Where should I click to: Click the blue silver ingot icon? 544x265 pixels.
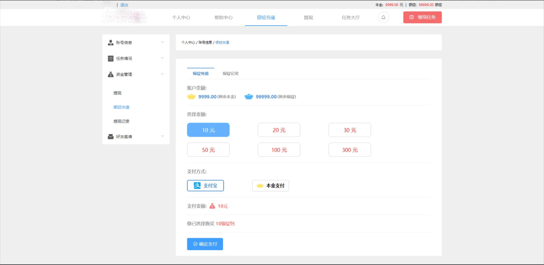pos(249,97)
